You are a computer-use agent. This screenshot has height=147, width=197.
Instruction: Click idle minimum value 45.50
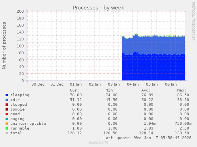(111, 100)
